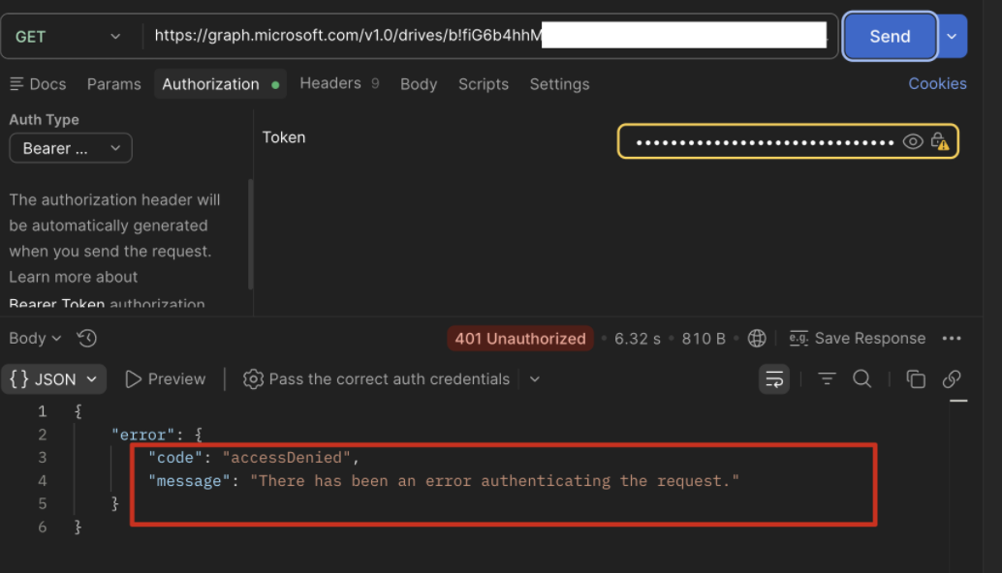Click Save Response button

[x=857, y=338]
